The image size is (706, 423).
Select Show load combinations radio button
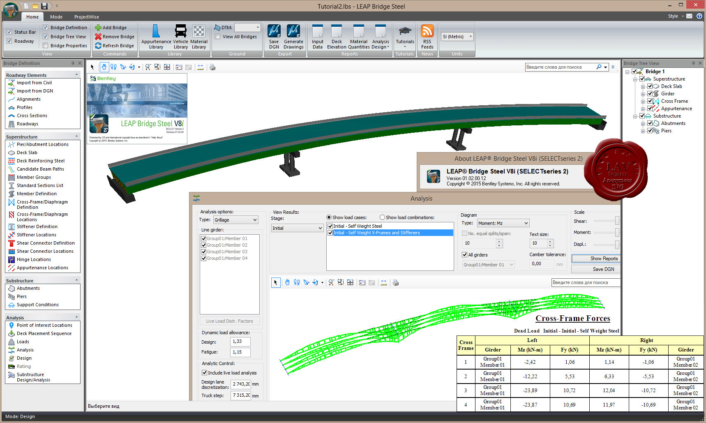coord(382,217)
